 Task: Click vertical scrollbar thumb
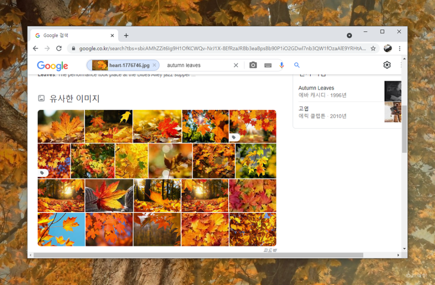click(x=404, y=129)
